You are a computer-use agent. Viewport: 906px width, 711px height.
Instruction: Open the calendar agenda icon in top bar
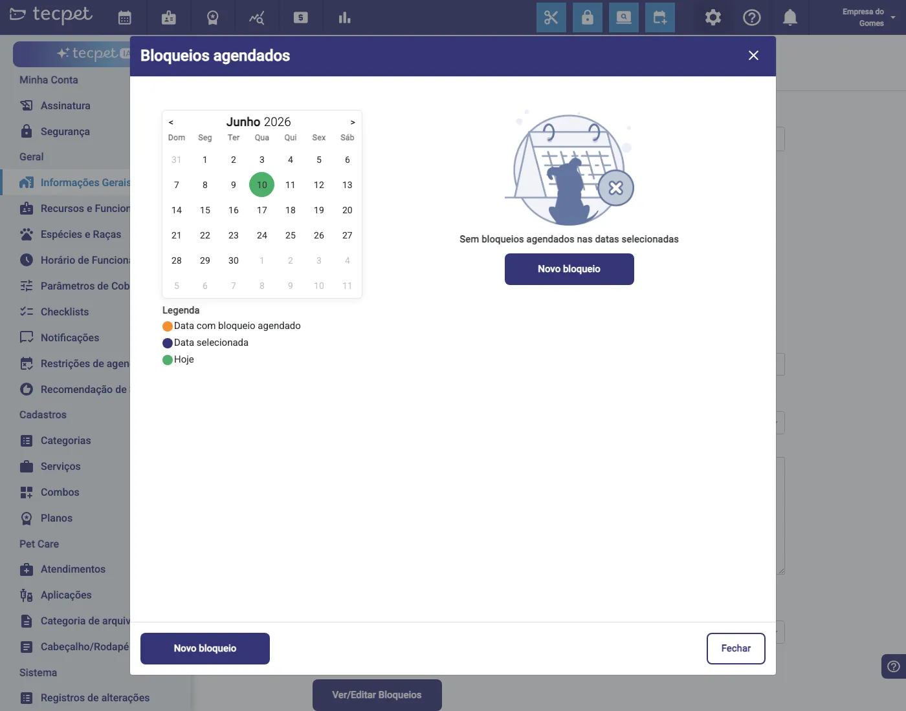tap(125, 17)
